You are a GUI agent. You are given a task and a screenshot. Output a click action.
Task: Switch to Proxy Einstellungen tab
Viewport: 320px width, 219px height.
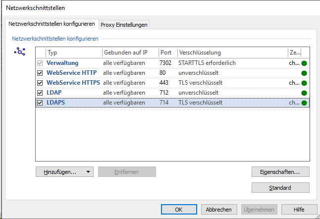pos(124,25)
